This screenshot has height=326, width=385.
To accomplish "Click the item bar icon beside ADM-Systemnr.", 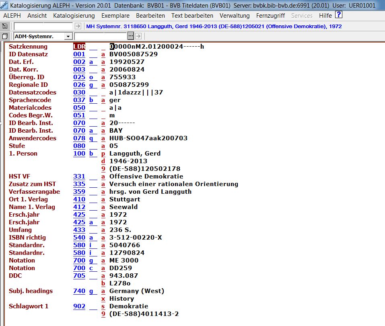I will click(5, 36).
